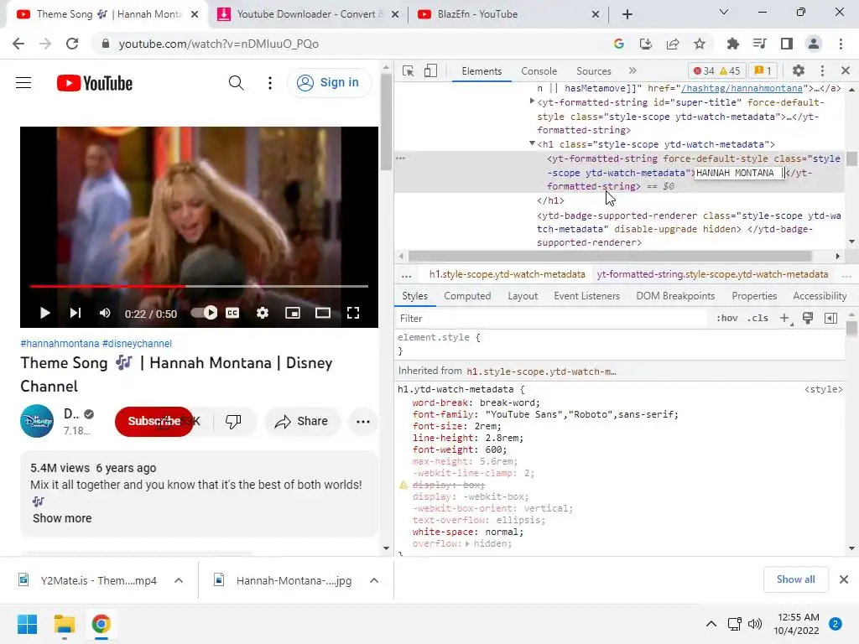Image resolution: width=859 pixels, height=644 pixels.
Task: Select the Elements tab
Action: [482, 71]
